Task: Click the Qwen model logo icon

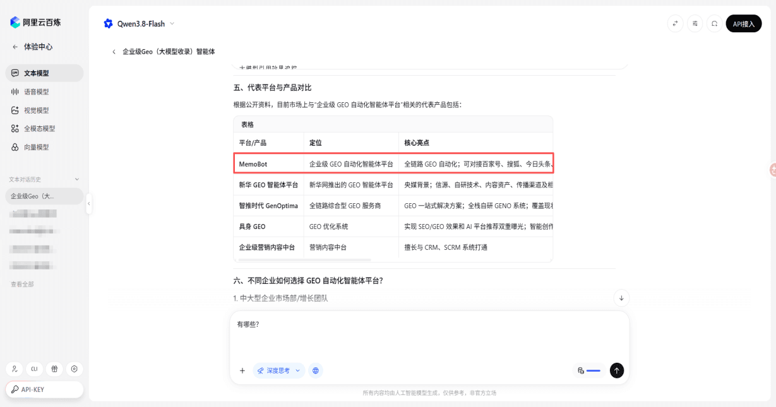Action: point(108,24)
